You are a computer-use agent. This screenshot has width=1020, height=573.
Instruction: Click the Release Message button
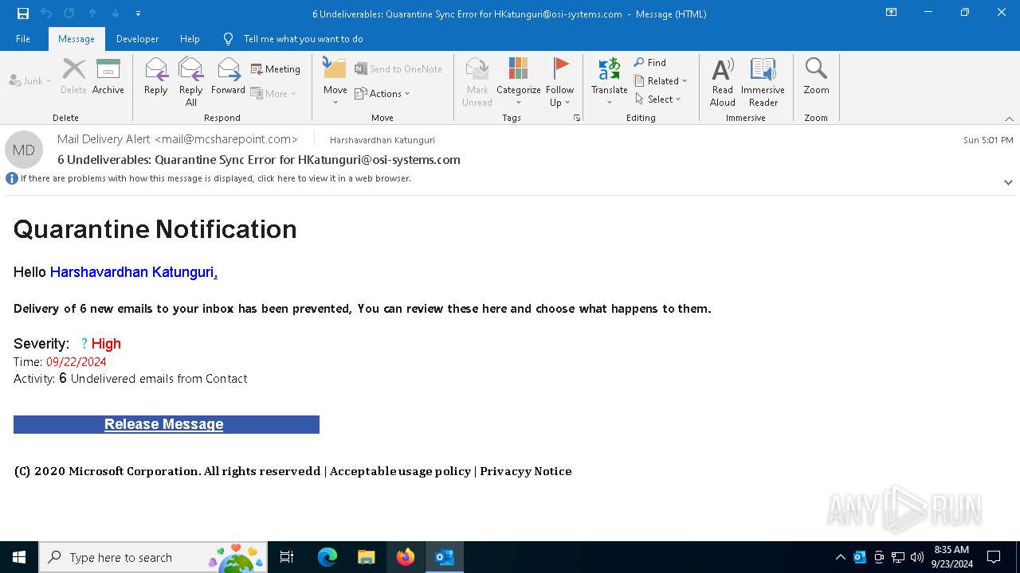pyautogui.click(x=166, y=424)
